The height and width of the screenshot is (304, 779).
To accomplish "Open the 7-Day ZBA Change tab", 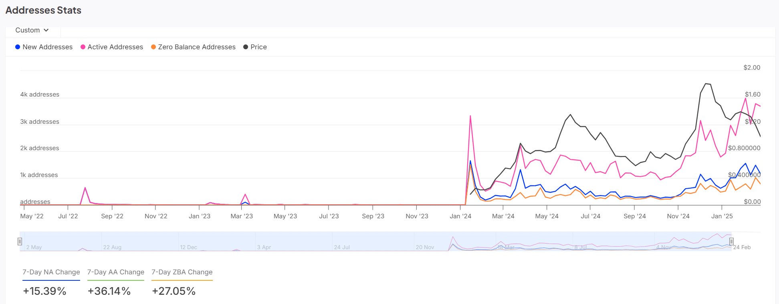I will point(182,272).
